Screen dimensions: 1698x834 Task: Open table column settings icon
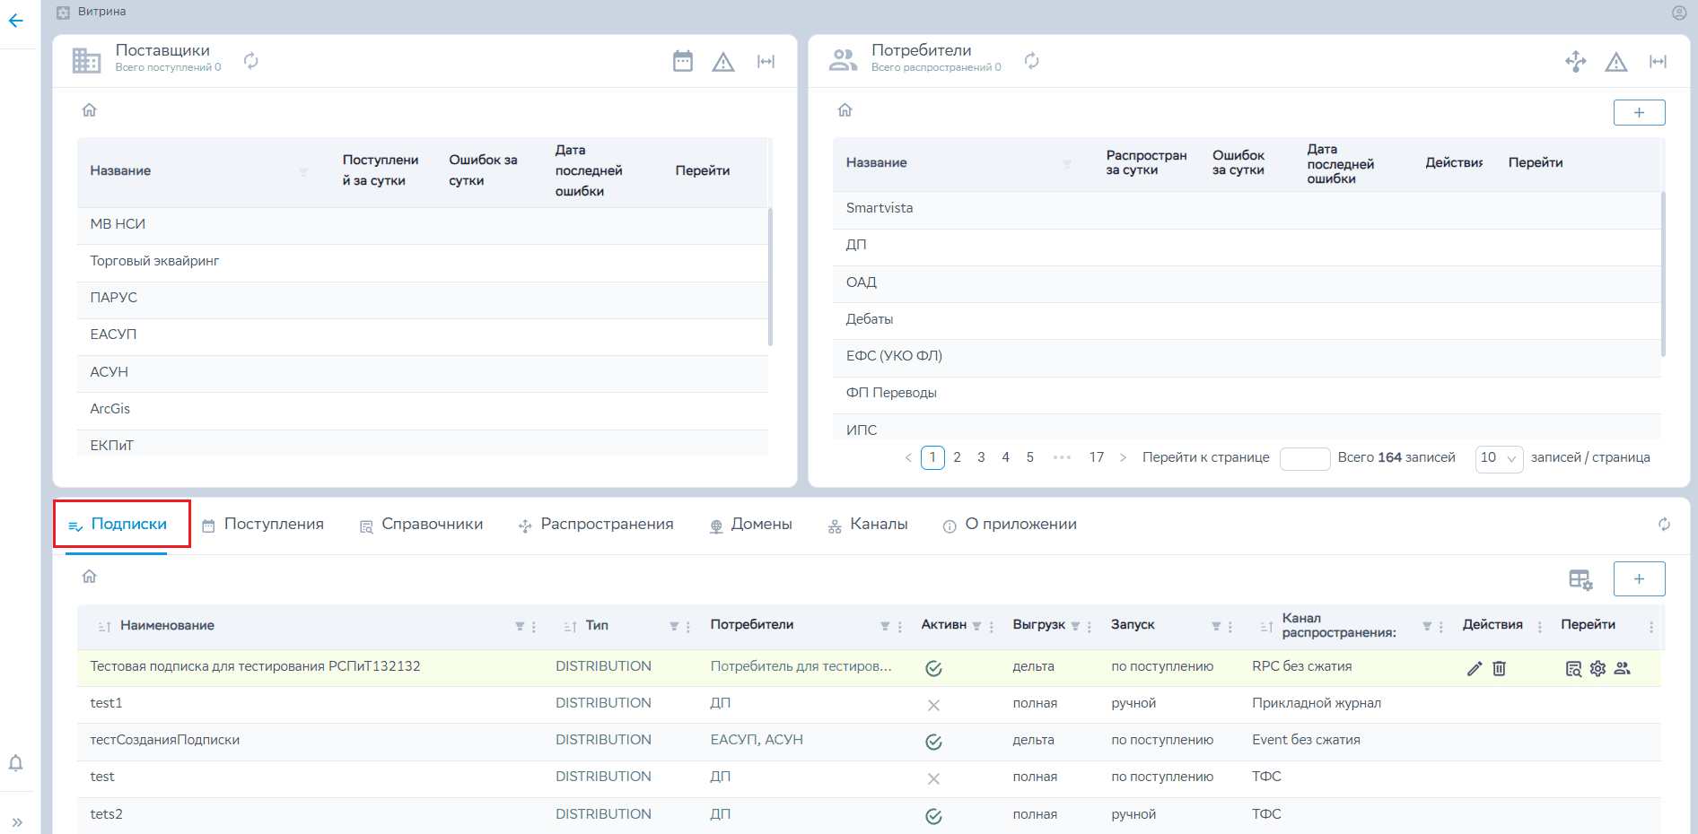(1580, 579)
